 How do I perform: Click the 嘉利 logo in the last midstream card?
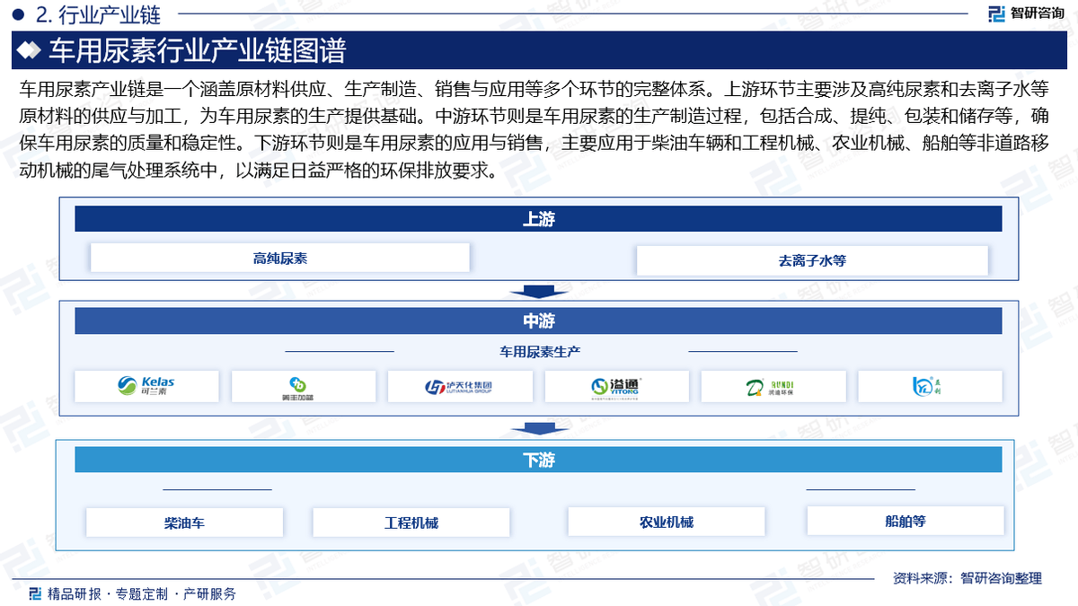pyautogui.click(x=927, y=387)
